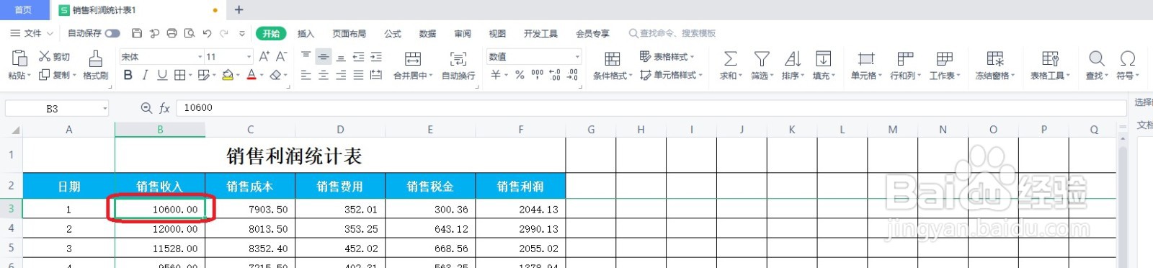Click the Format Painter (格式刷) tool
The image size is (1153, 268).
pos(95,65)
